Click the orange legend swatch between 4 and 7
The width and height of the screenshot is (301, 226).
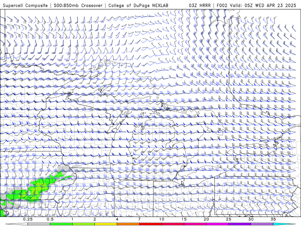(x=128, y=224)
